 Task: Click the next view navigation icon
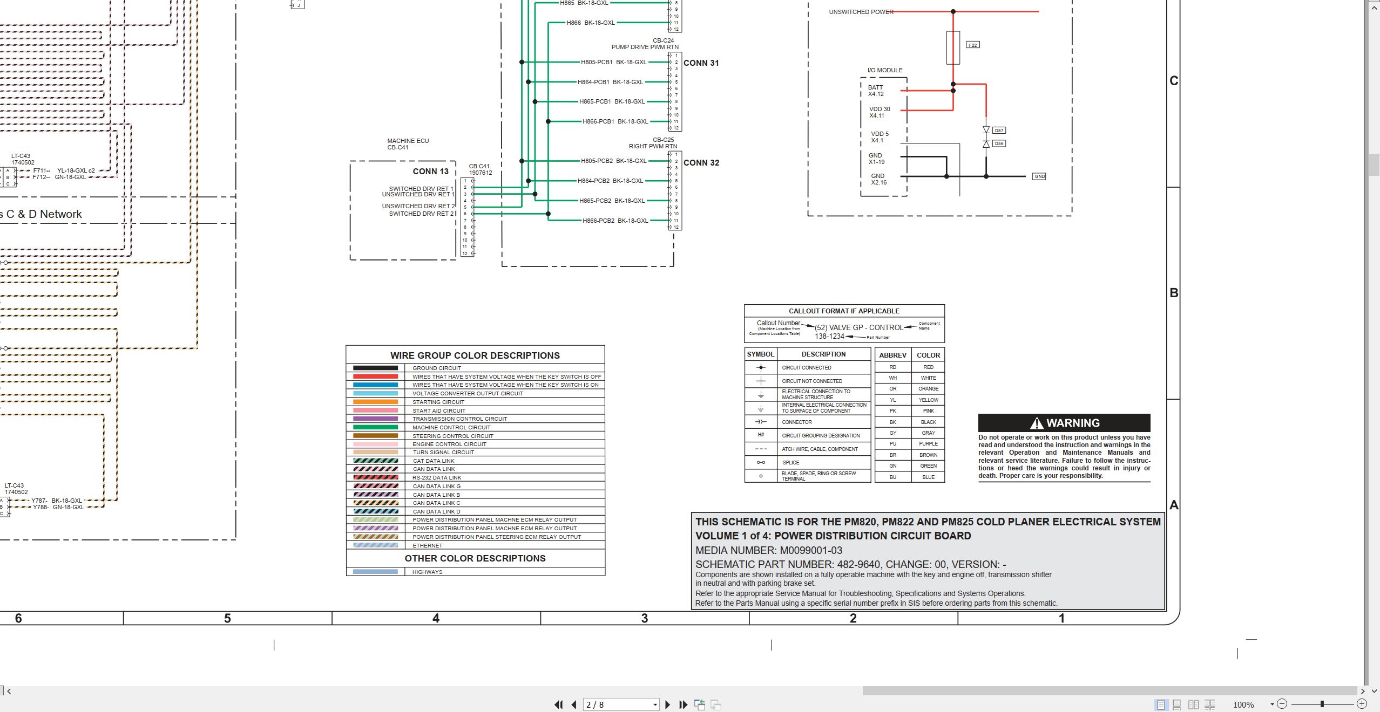716,704
